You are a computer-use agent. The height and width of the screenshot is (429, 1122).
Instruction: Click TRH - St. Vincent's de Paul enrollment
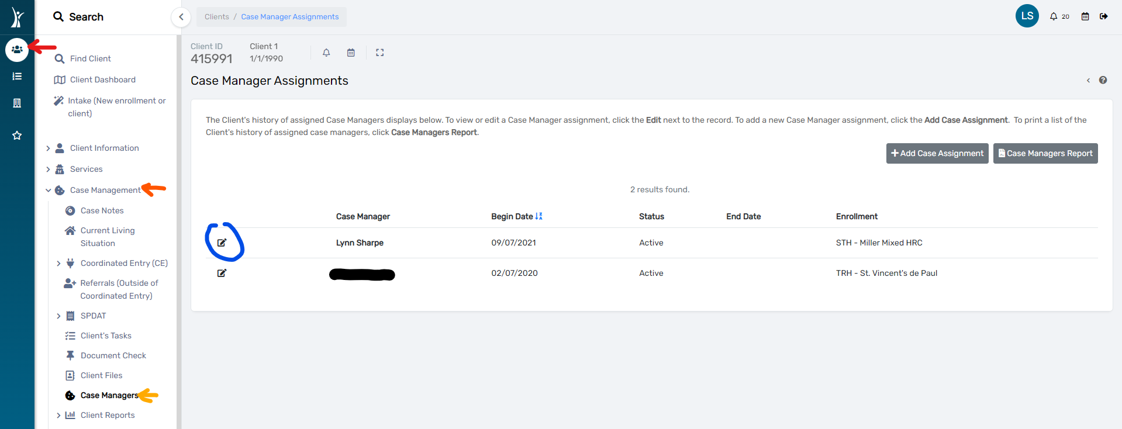click(x=886, y=273)
